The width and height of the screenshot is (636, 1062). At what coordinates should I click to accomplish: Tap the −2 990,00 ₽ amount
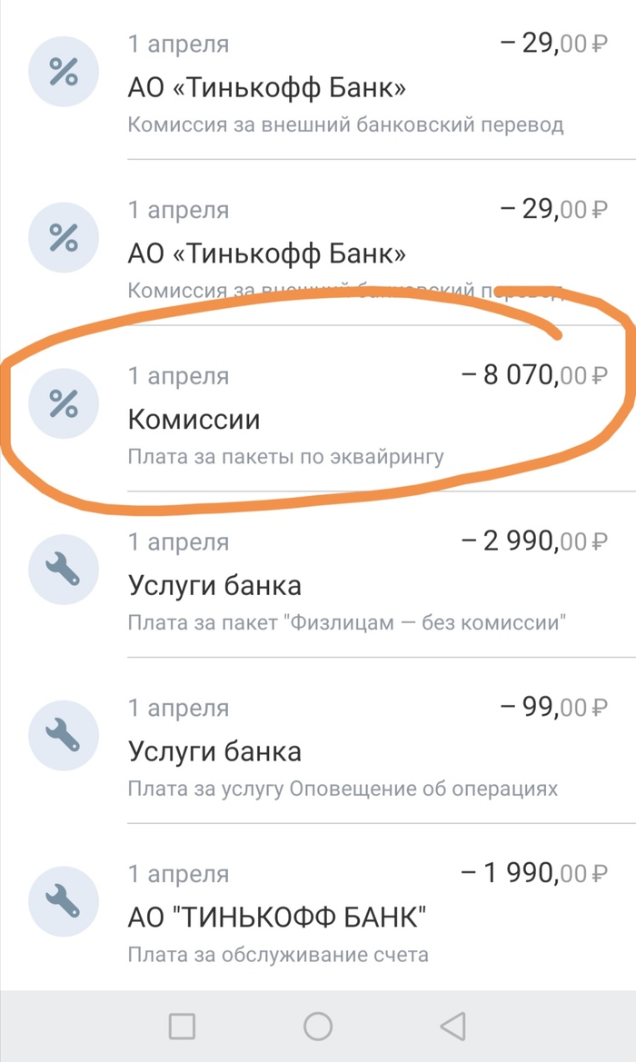pyautogui.click(x=534, y=541)
